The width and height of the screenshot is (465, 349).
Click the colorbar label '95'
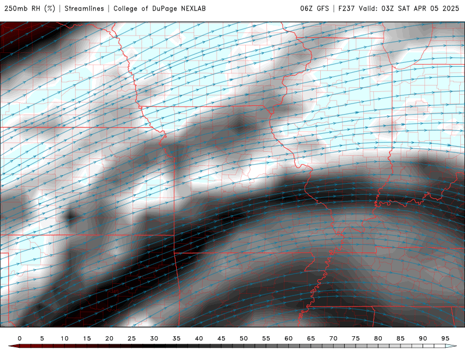[445, 339]
